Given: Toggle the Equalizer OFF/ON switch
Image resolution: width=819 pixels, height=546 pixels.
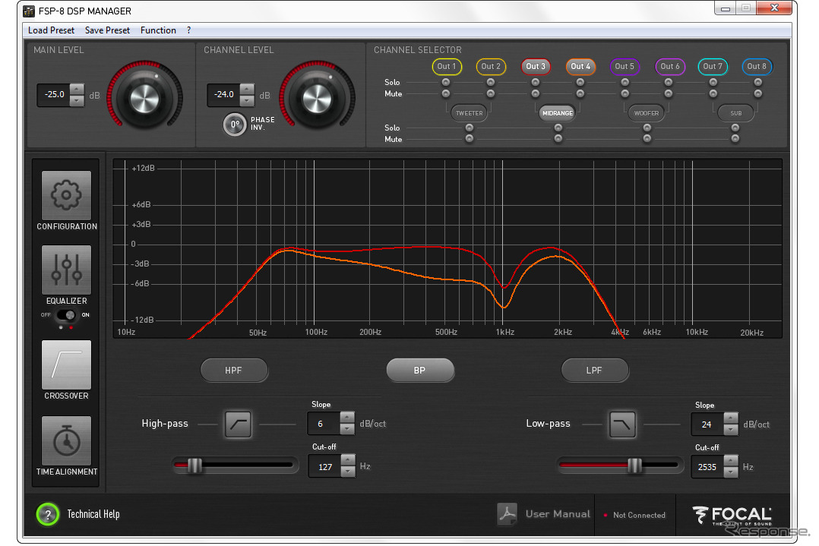Looking at the screenshot, I should click(x=68, y=315).
